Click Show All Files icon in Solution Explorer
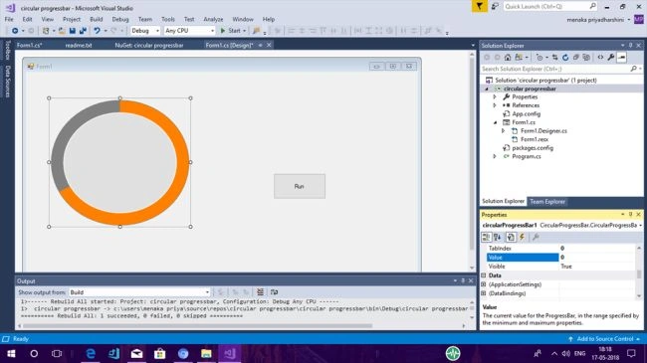The width and height of the screenshot is (647, 363). pyautogui.click(x=586, y=58)
